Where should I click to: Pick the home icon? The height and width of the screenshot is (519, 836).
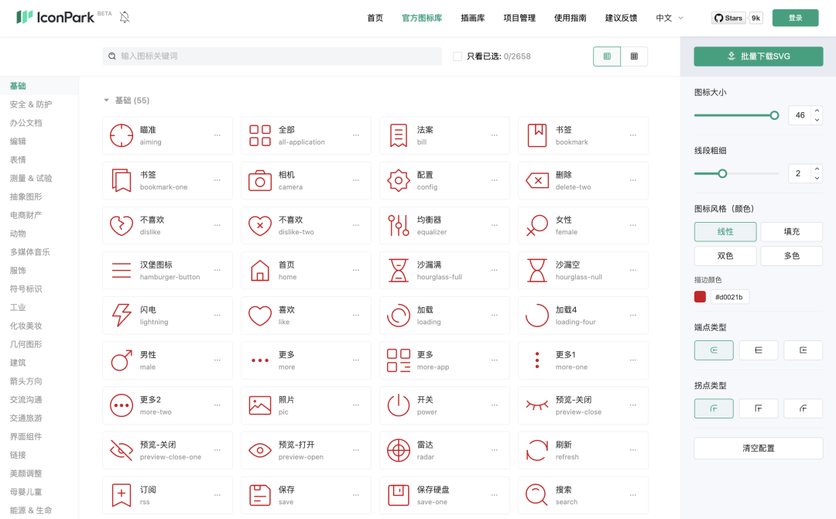tap(259, 270)
